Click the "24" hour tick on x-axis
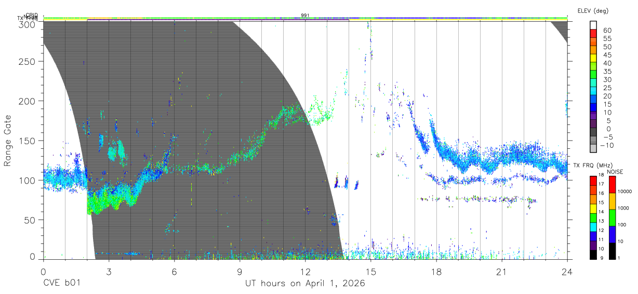 567,272
